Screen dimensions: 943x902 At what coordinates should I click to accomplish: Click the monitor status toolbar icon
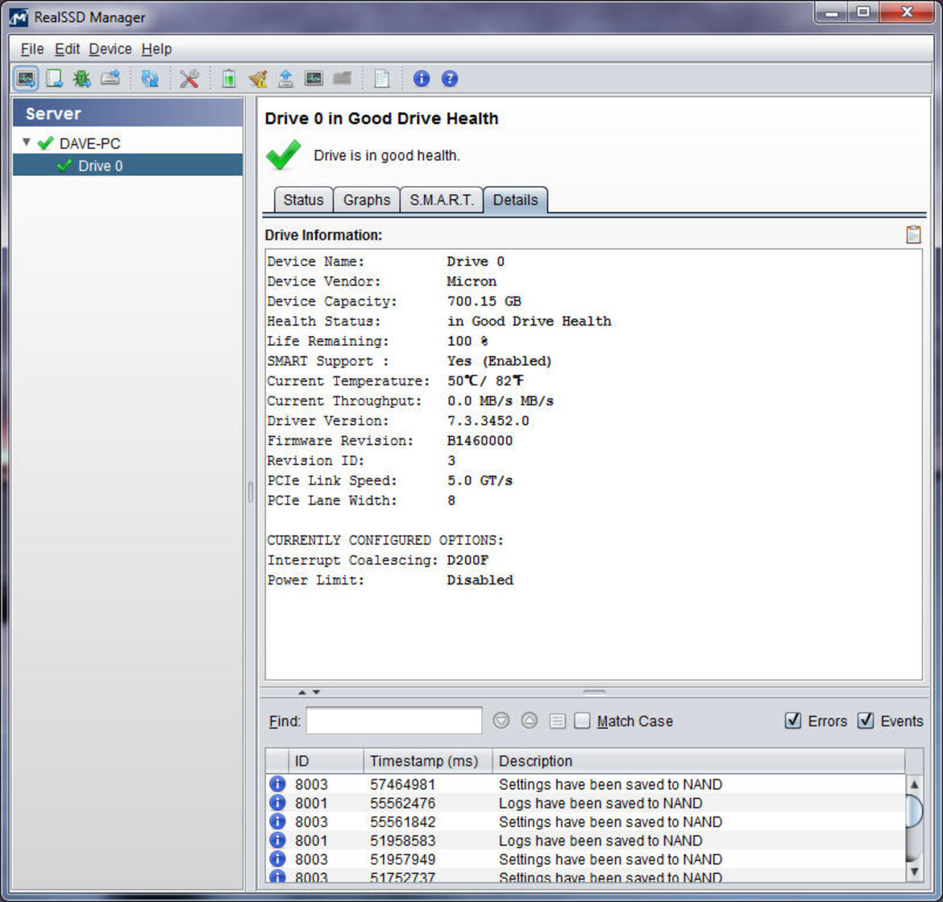pyautogui.click(x=26, y=79)
